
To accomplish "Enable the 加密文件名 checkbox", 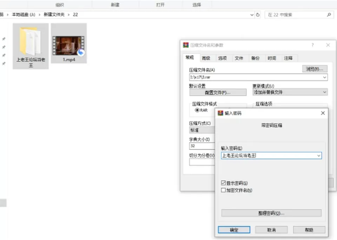I will pyautogui.click(x=223, y=190).
